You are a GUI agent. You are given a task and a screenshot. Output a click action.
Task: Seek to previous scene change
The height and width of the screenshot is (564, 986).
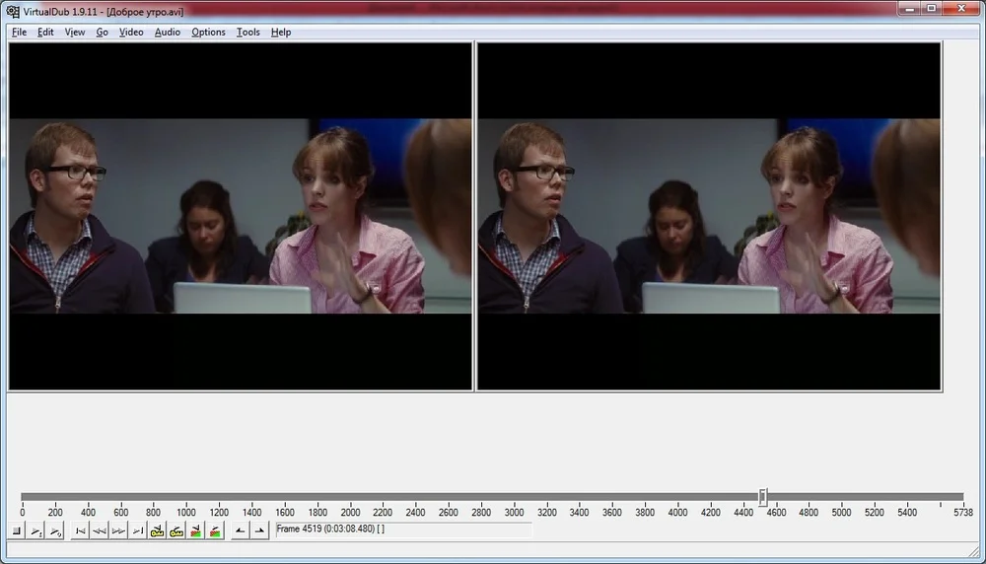pyautogui.click(x=195, y=531)
